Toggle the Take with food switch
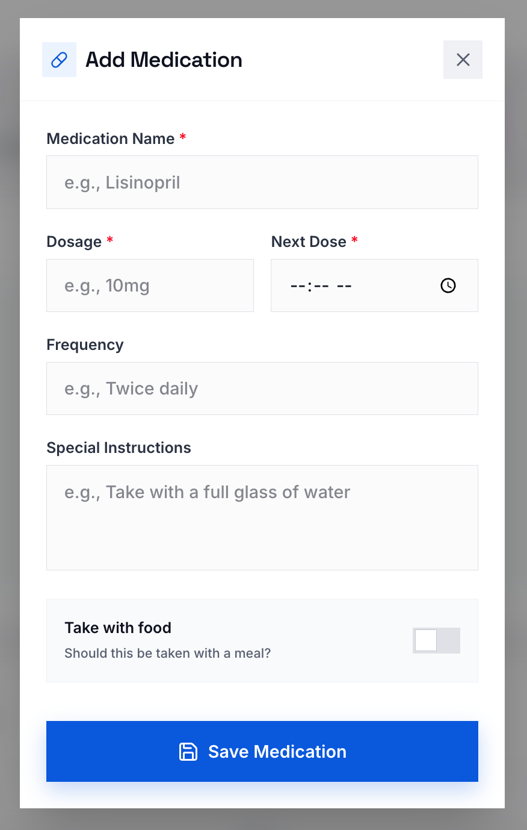 coord(436,640)
